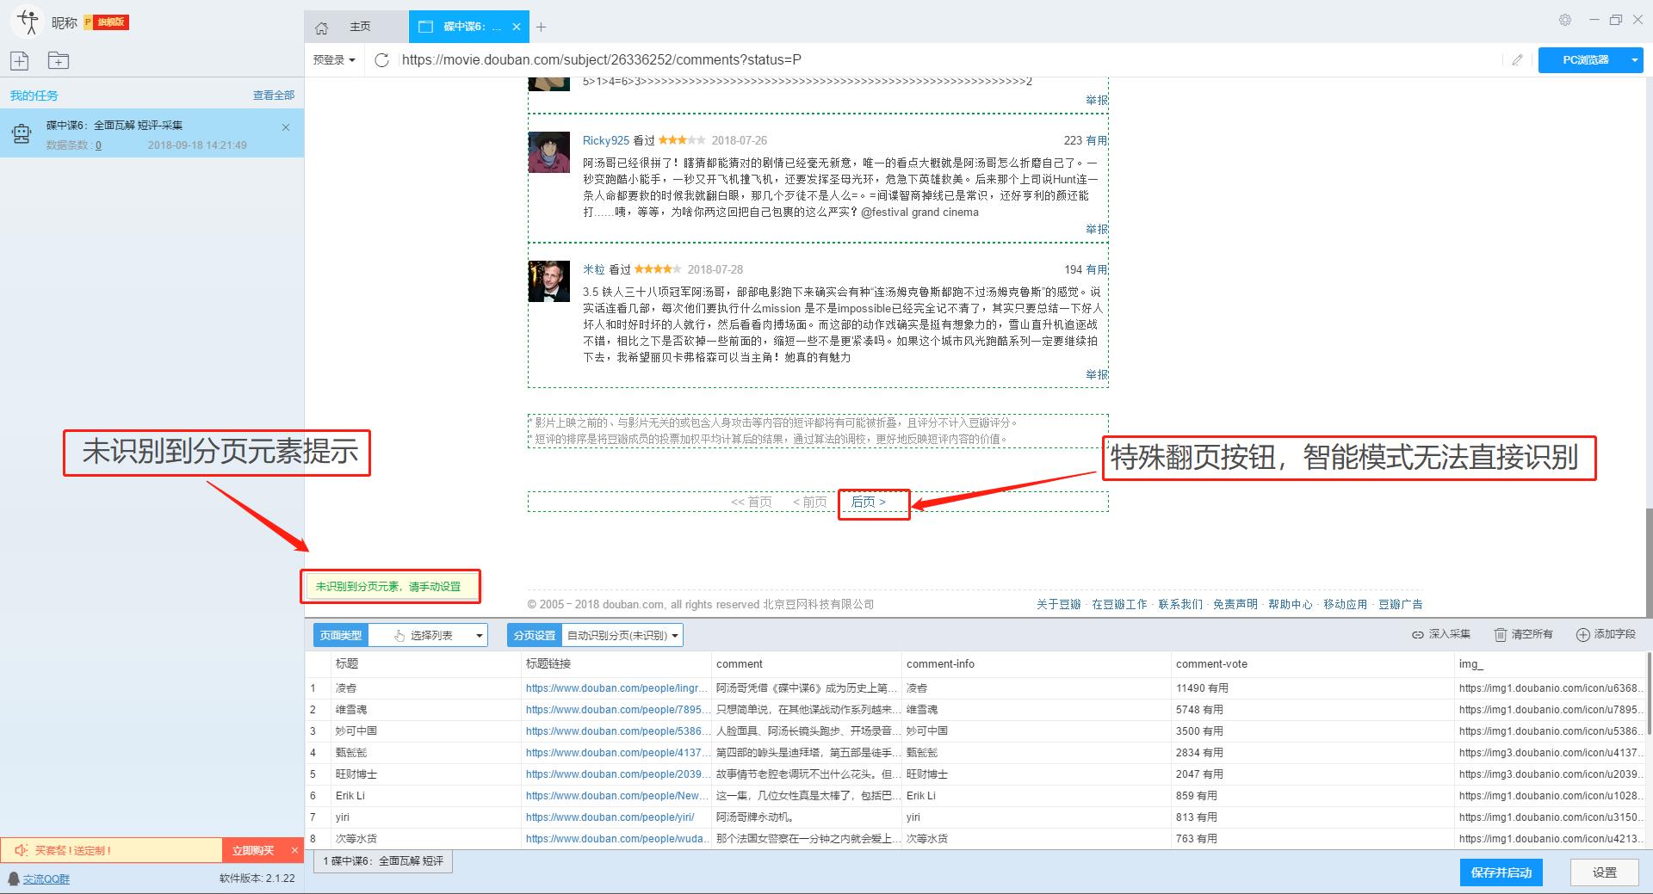Open the 自动识别分页 pagination dropdown

coord(622,635)
